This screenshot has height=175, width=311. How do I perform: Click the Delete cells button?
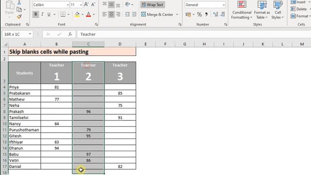299,9
